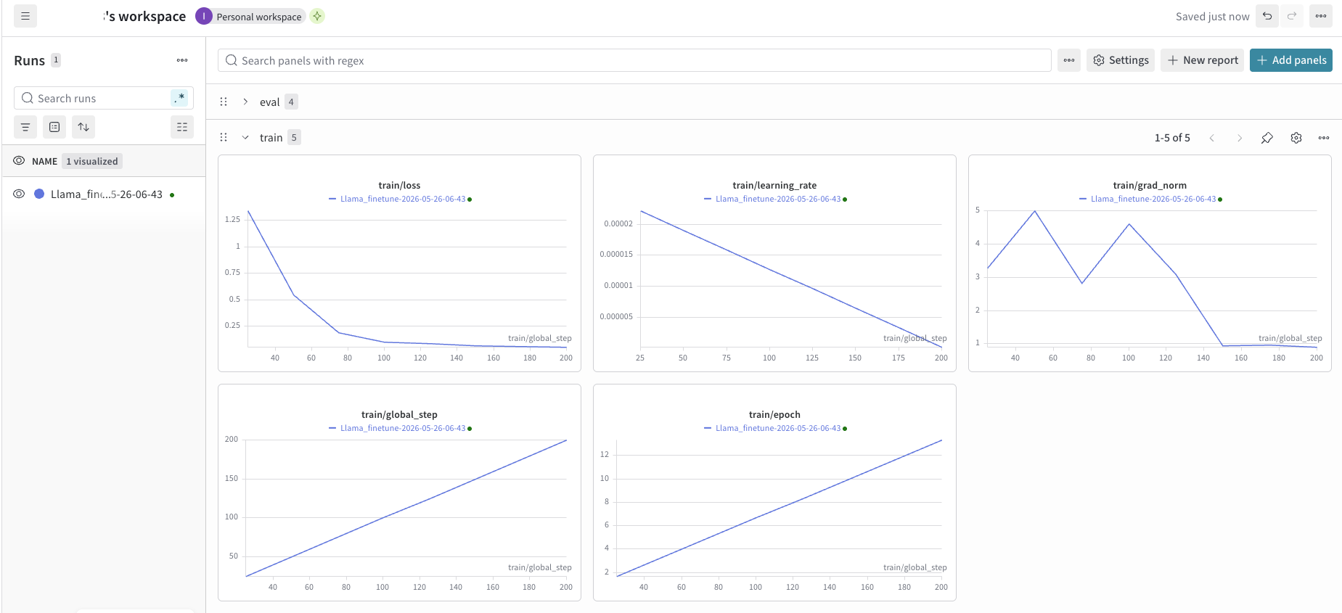The image size is (1342, 613).
Task: Open the Runs sidebar overflow menu
Action: pos(182,60)
